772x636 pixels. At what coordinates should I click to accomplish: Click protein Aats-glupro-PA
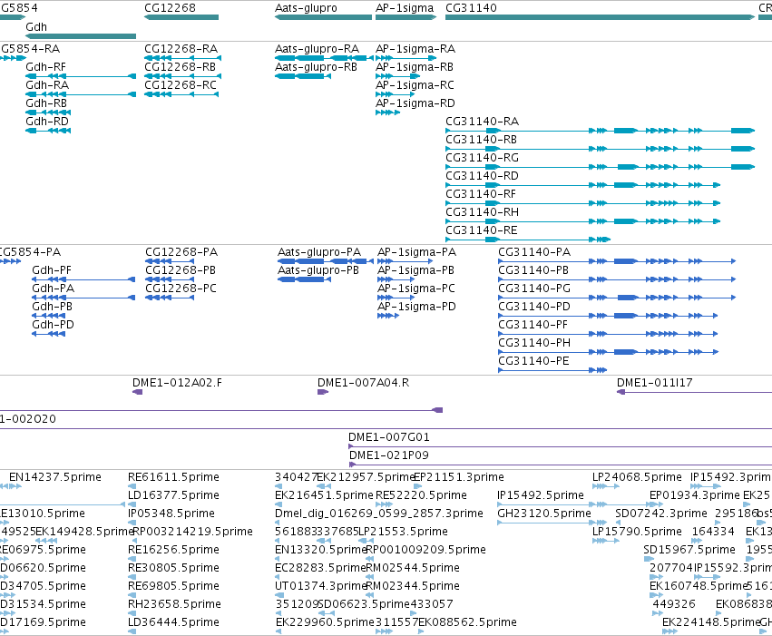[x=319, y=252]
